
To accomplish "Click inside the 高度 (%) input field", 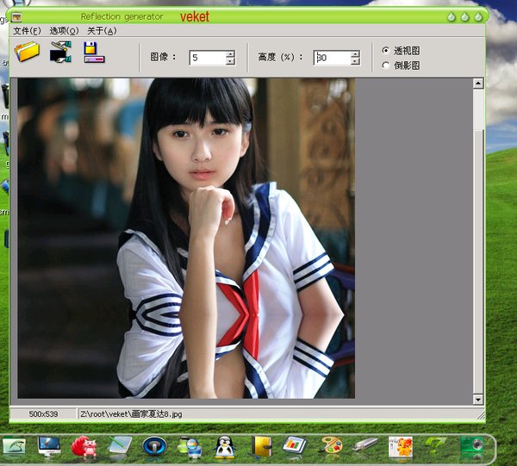I will click(x=332, y=58).
